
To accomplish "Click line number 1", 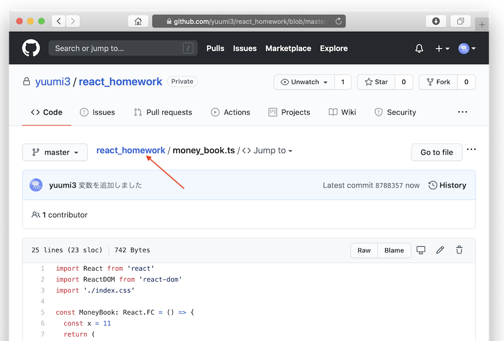I will pos(42,269).
